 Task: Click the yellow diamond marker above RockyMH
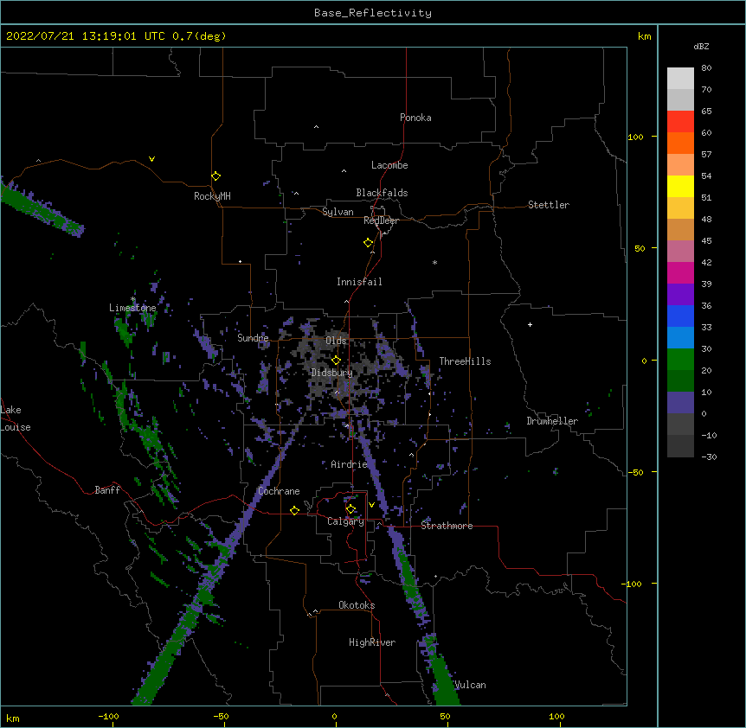tap(215, 176)
